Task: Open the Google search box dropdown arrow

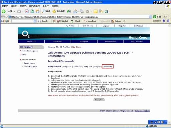Action: click(x=35, y=21)
